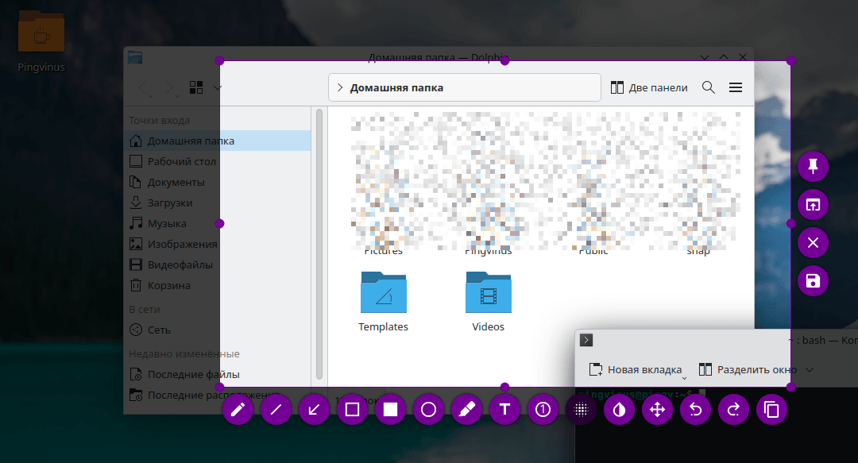Open the Dolphin hamburger menu
Screen dimensions: 858x463
(x=736, y=87)
